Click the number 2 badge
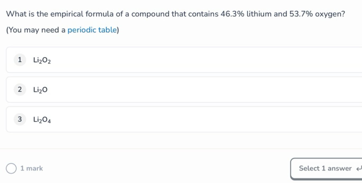Viewport: 362px width, 183px height. point(20,90)
